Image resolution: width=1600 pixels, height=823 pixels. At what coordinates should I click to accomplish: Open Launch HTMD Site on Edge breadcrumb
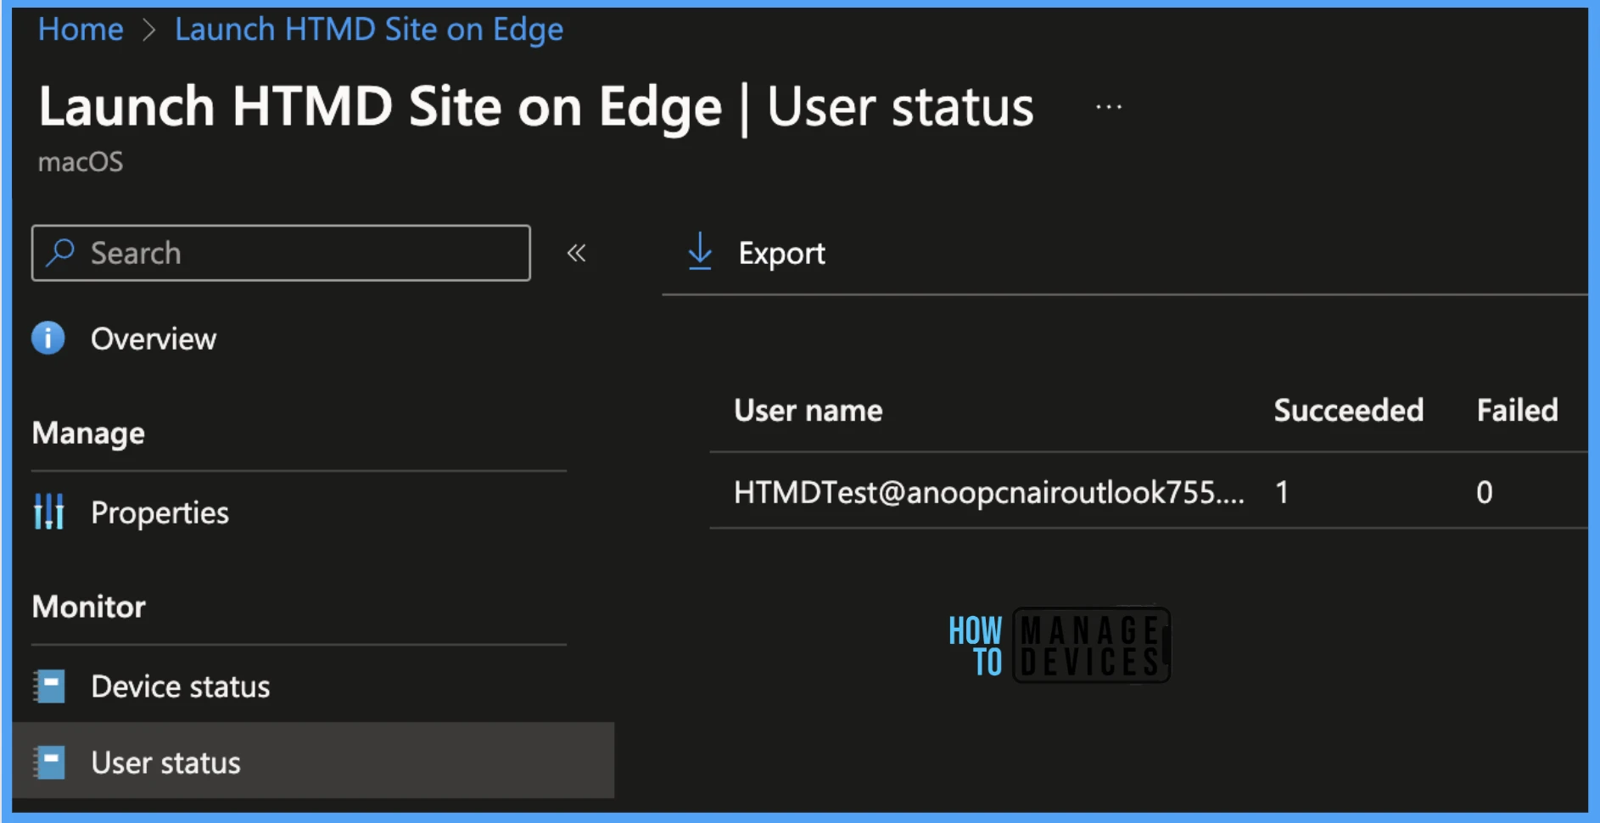369,30
